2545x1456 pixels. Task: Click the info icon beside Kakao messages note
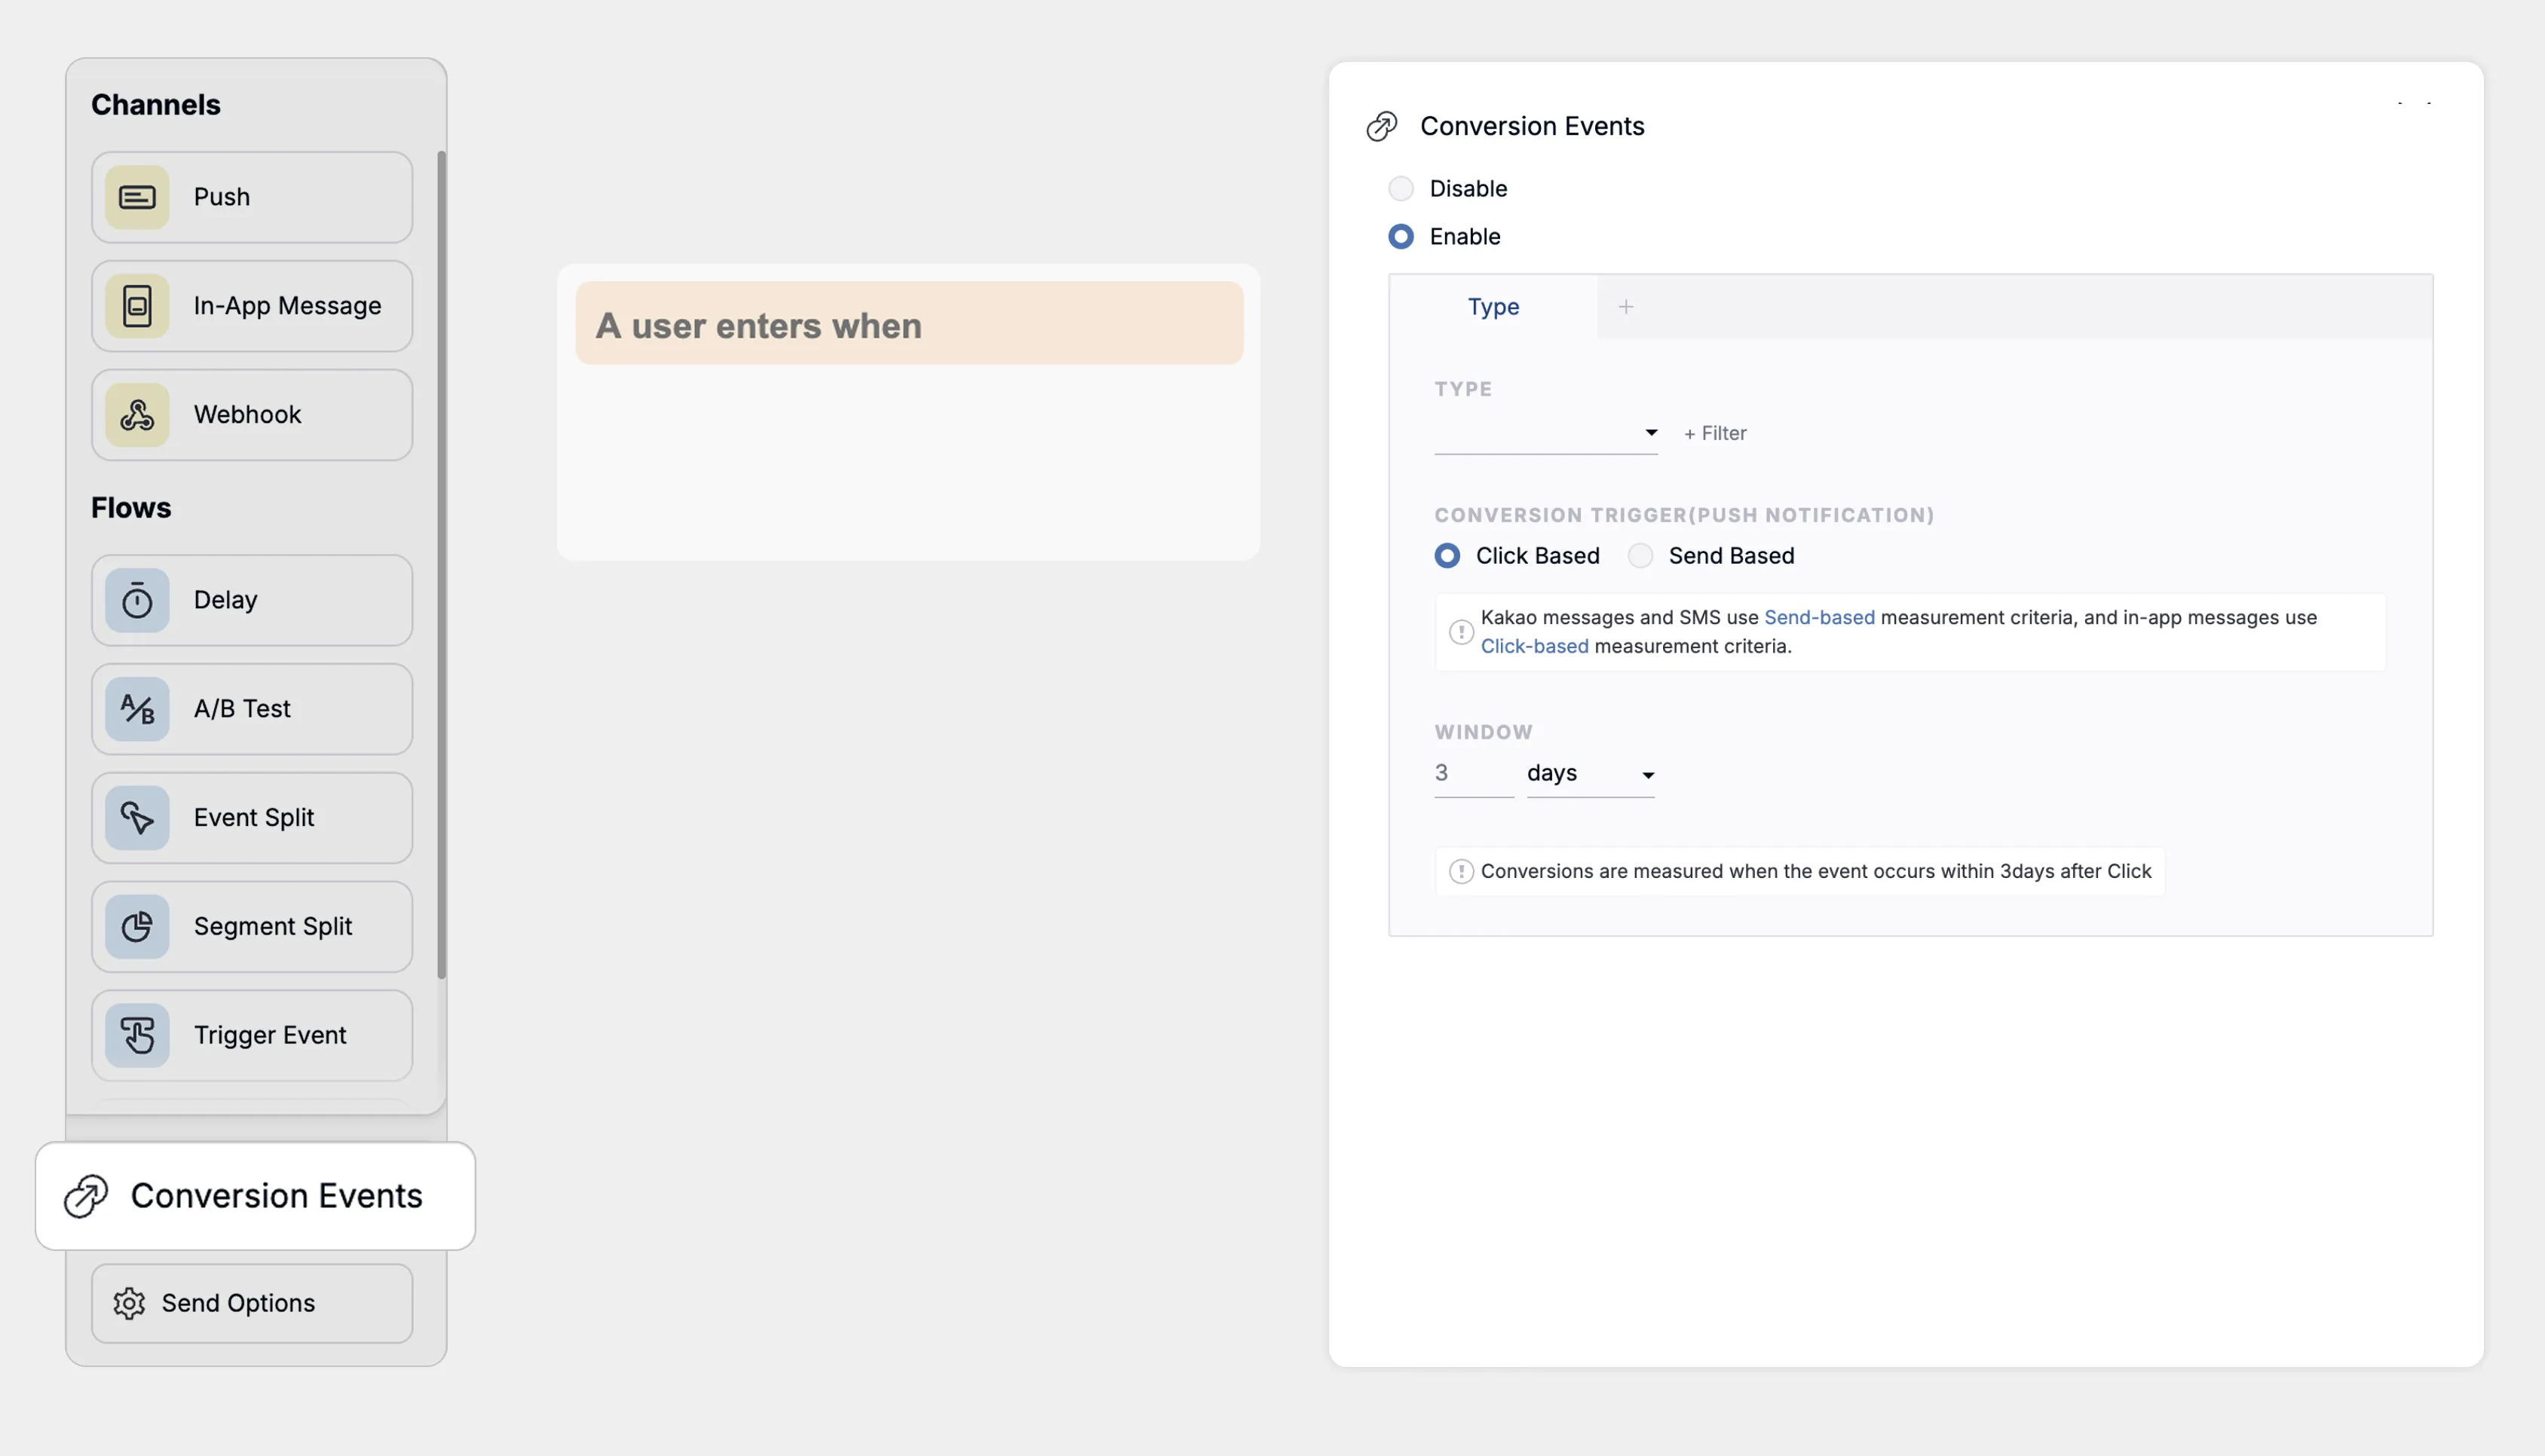1461,632
